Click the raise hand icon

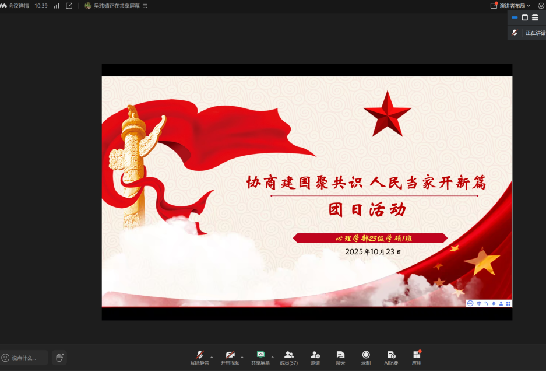[59, 358]
